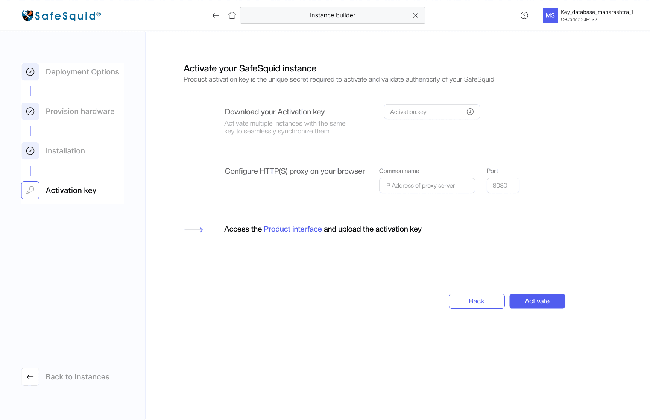
Task: Clear the Instance builder search box
Action: point(416,15)
